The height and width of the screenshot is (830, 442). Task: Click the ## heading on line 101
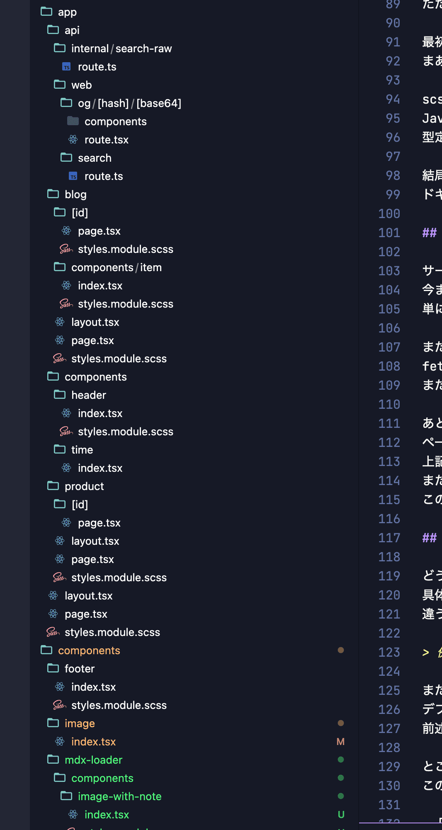click(x=430, y=233)
